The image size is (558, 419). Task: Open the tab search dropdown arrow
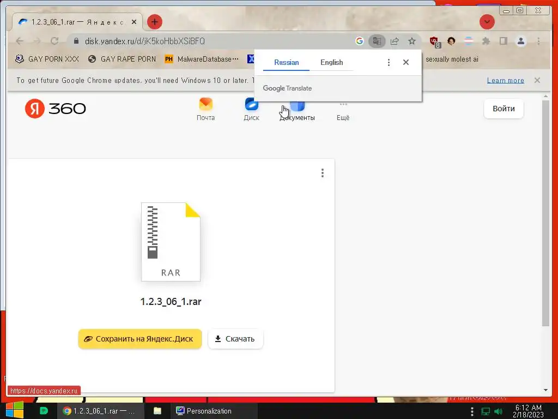click(487, 22)
